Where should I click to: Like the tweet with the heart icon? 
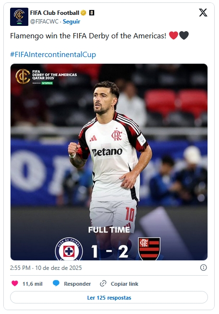point(15,284)
